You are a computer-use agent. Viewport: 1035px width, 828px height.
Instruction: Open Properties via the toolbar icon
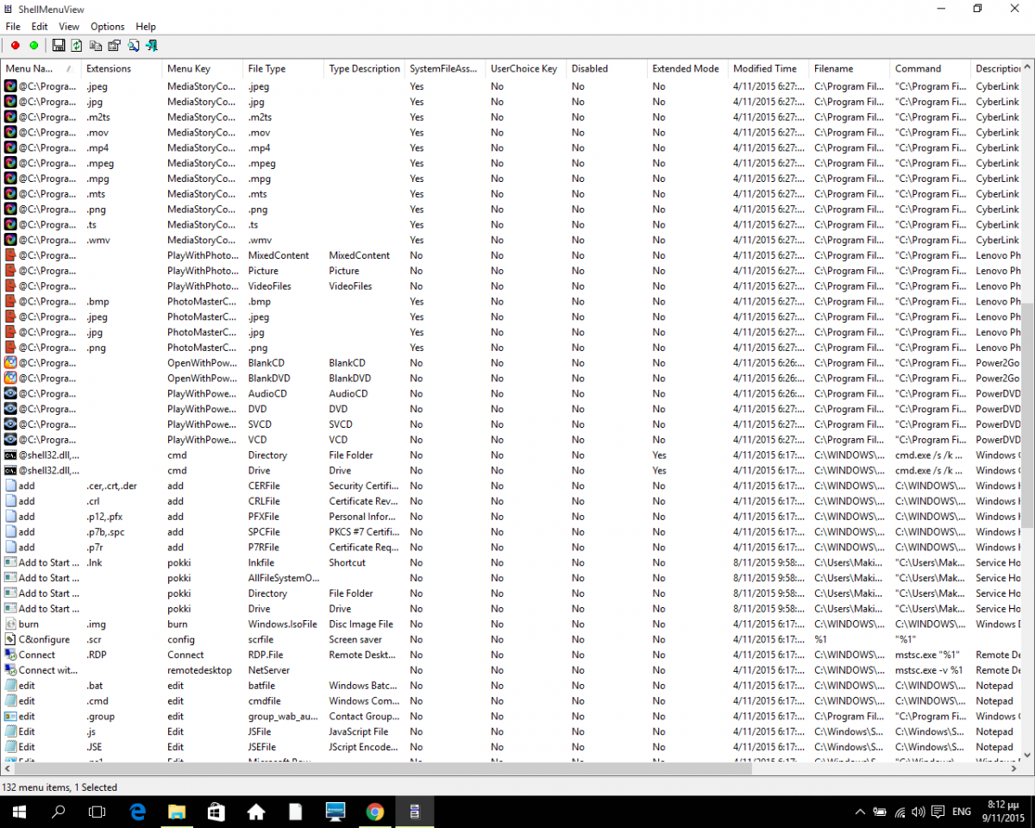coord(114,46)
